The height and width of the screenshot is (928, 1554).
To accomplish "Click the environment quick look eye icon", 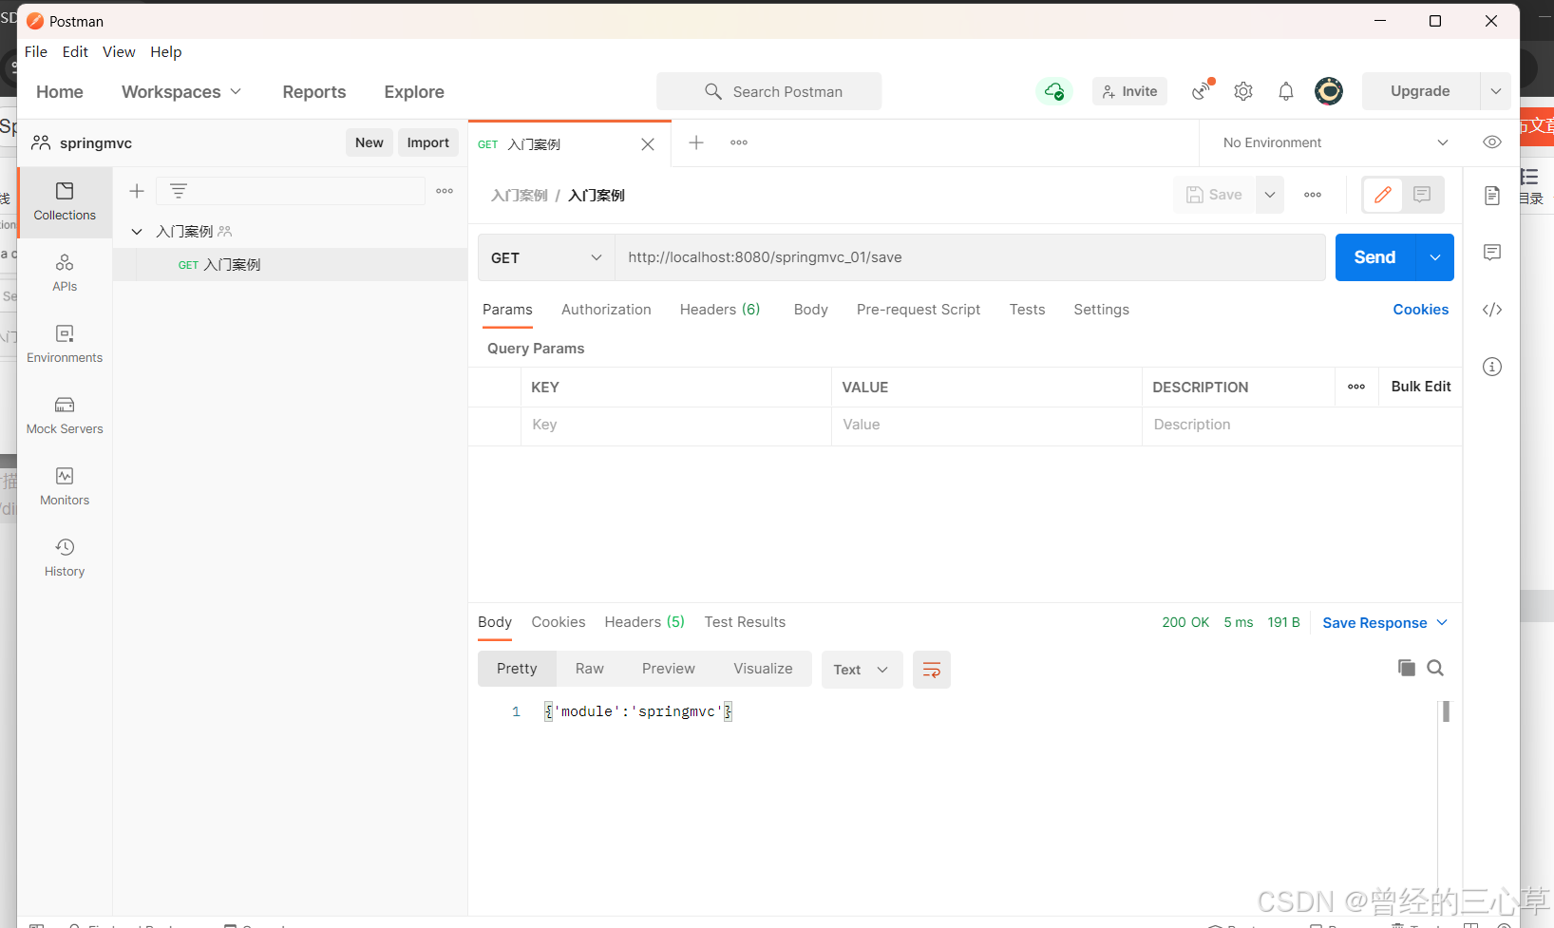I will pyautogui.click(x=1492, y=142).
